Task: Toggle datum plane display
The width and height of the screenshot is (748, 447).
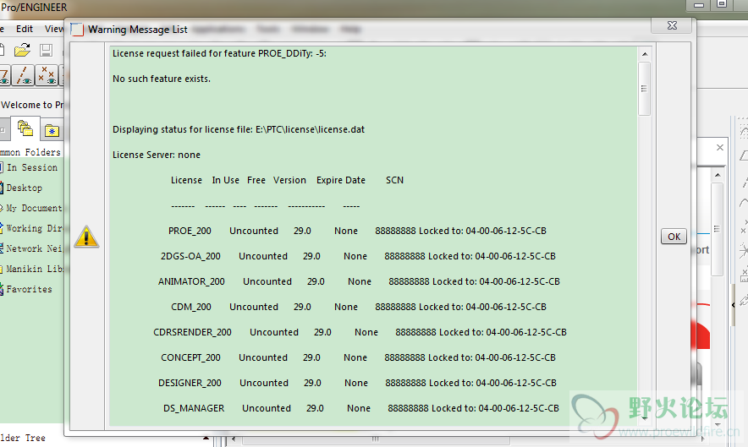Action: click(x=4, y=75)
